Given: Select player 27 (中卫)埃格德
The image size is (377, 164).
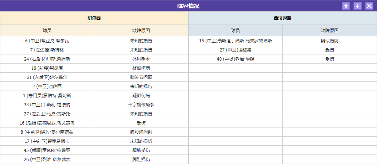Looking at the screenshot, I should [235, 50].
